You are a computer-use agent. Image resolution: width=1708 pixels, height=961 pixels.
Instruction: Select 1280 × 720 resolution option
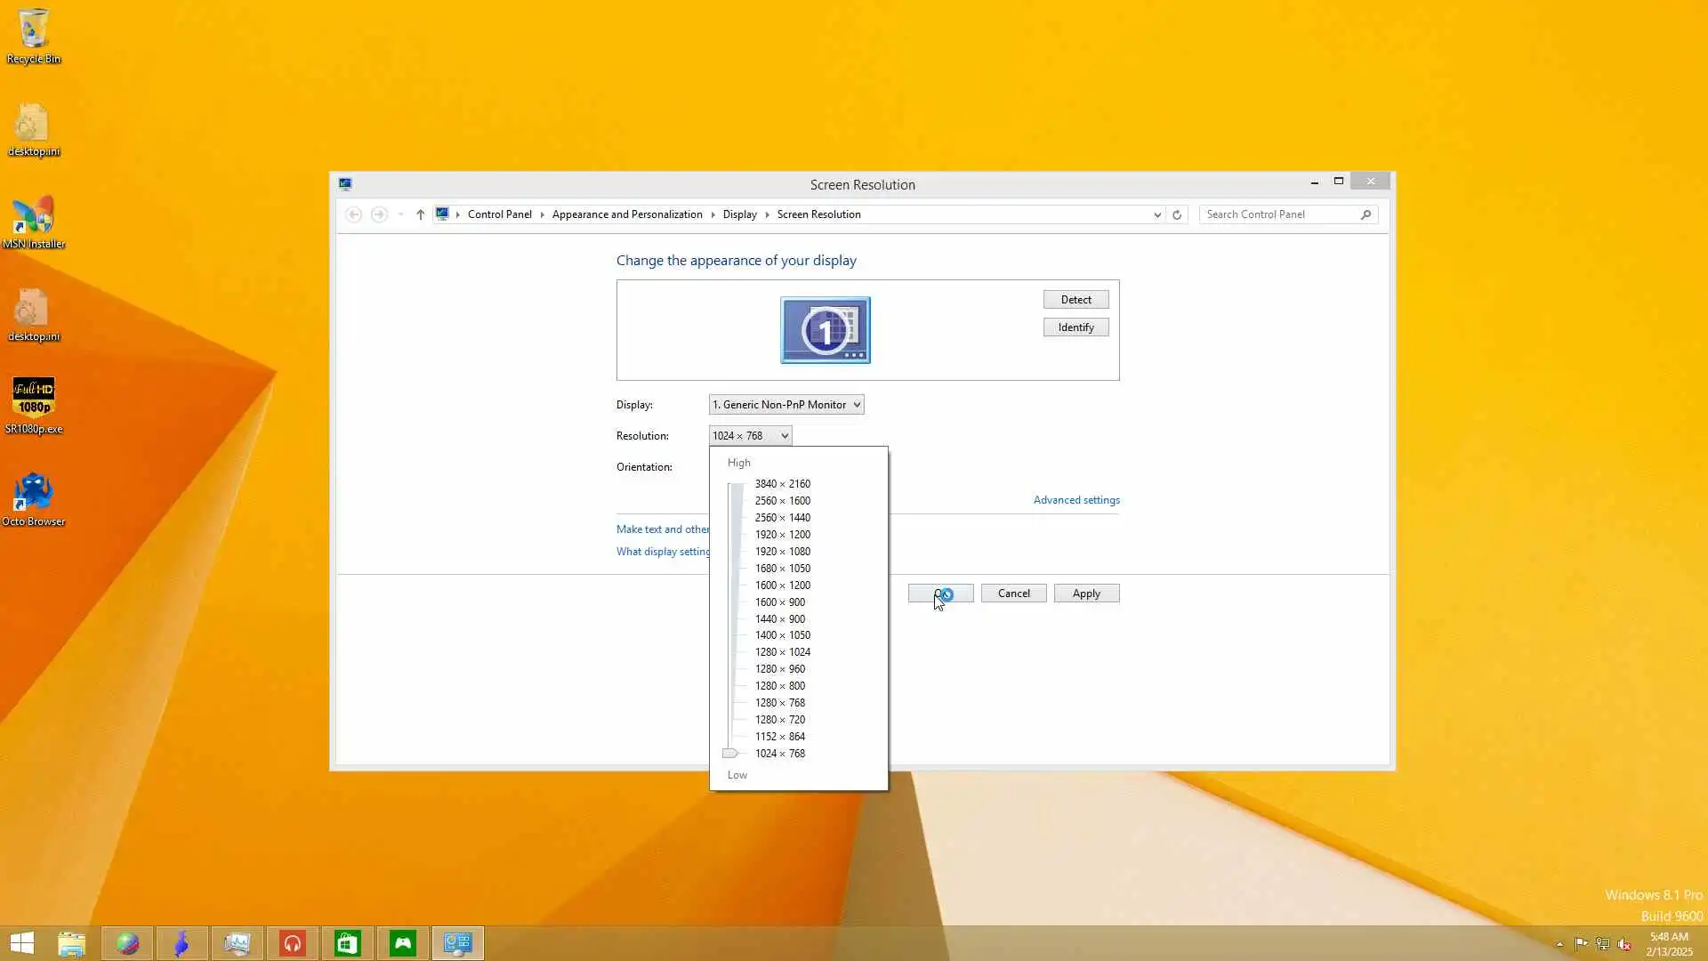pyautogui.click(x=779, y=720)
